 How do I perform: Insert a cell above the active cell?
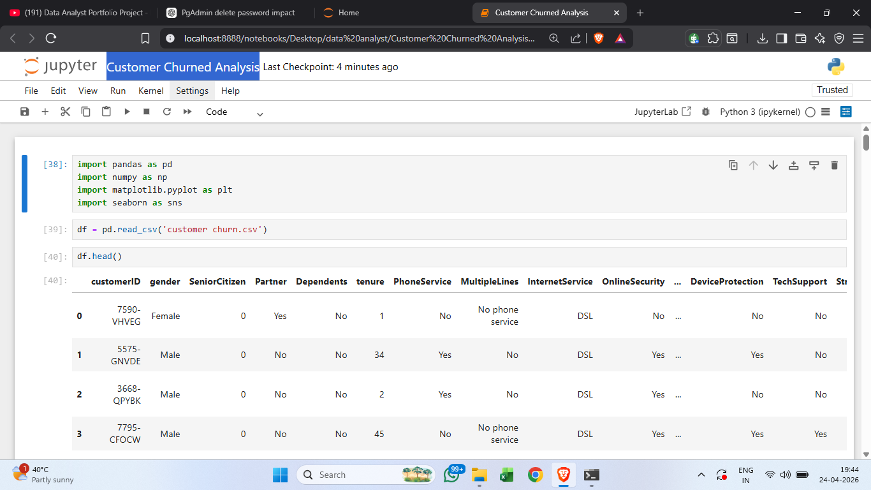click(x=794, y=165)
